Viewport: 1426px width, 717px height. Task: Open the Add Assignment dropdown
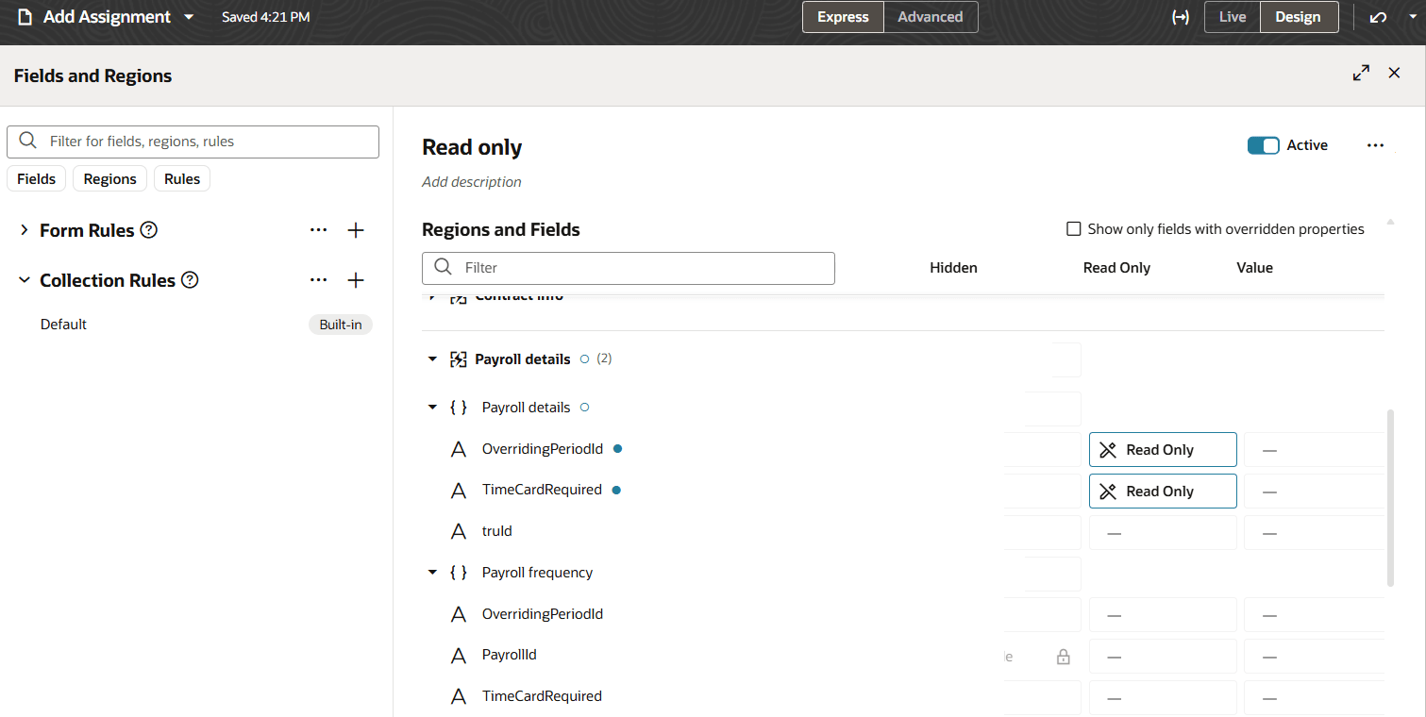(189, 16)
